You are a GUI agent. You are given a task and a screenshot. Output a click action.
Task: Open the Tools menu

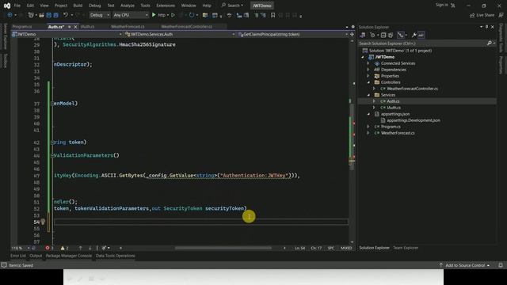pos(145,6)
